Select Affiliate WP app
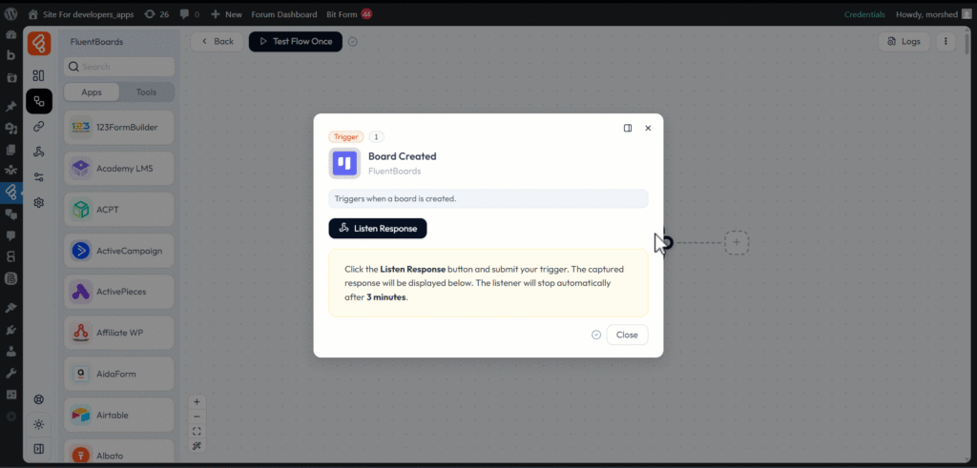 (x=119, y=333)
